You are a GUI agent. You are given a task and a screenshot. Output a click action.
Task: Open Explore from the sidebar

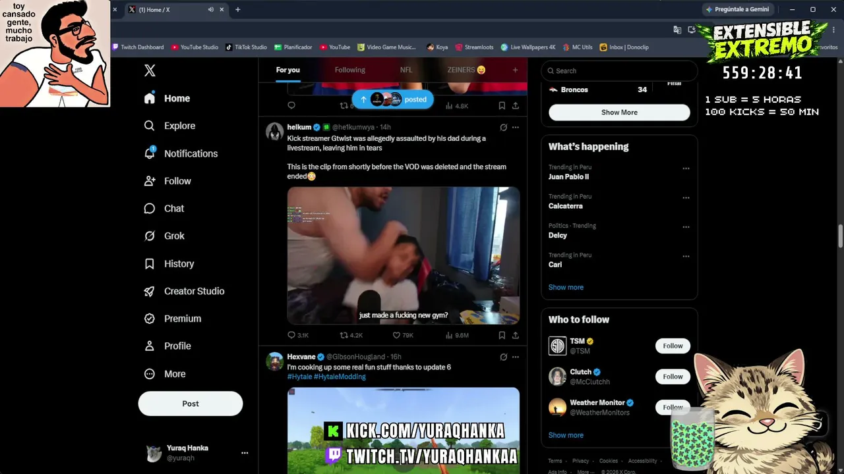click(169, 126)
